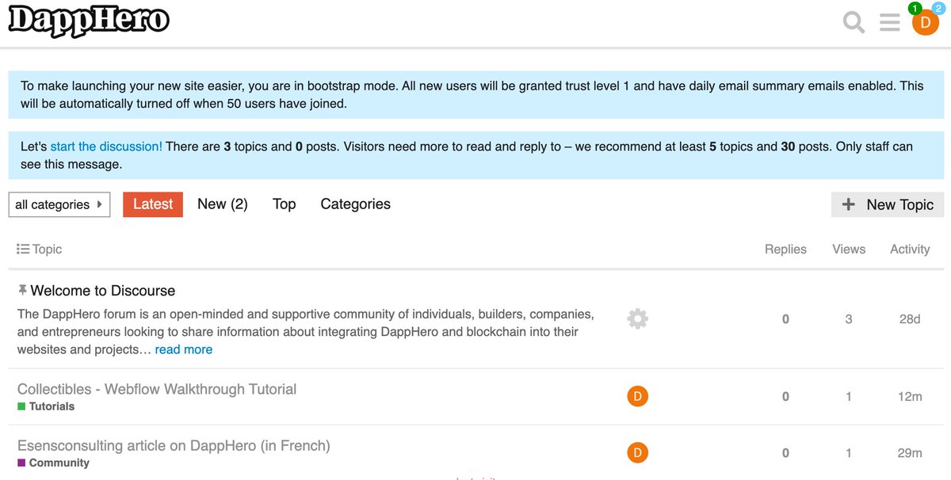Screen dimensions: 951x480
Task: Open the search magnifier icon
Action: tap(854, 22)
